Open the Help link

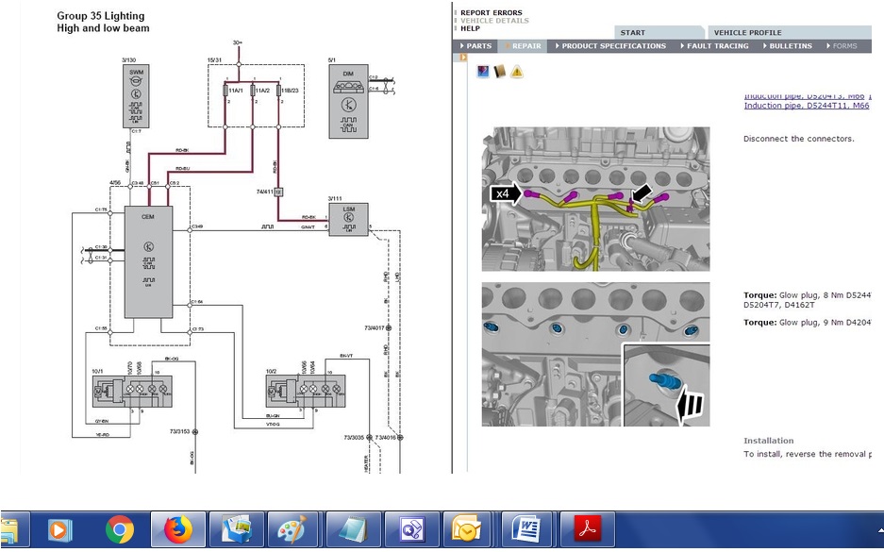tap(470, 28)
